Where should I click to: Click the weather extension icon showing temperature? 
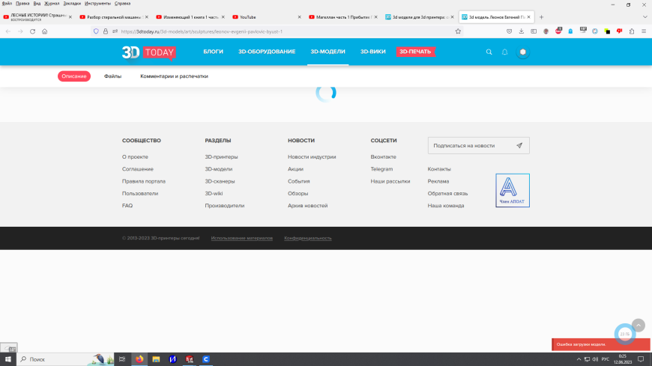pyautogui.click(x=583, y=31)
